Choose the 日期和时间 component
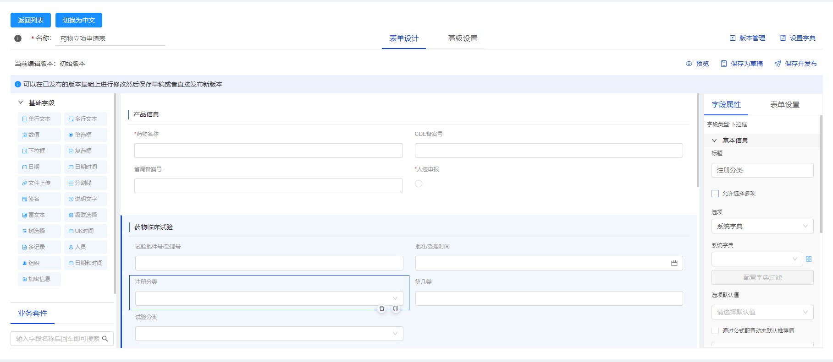This screenshot has width=833, height=362. [85, 263]
